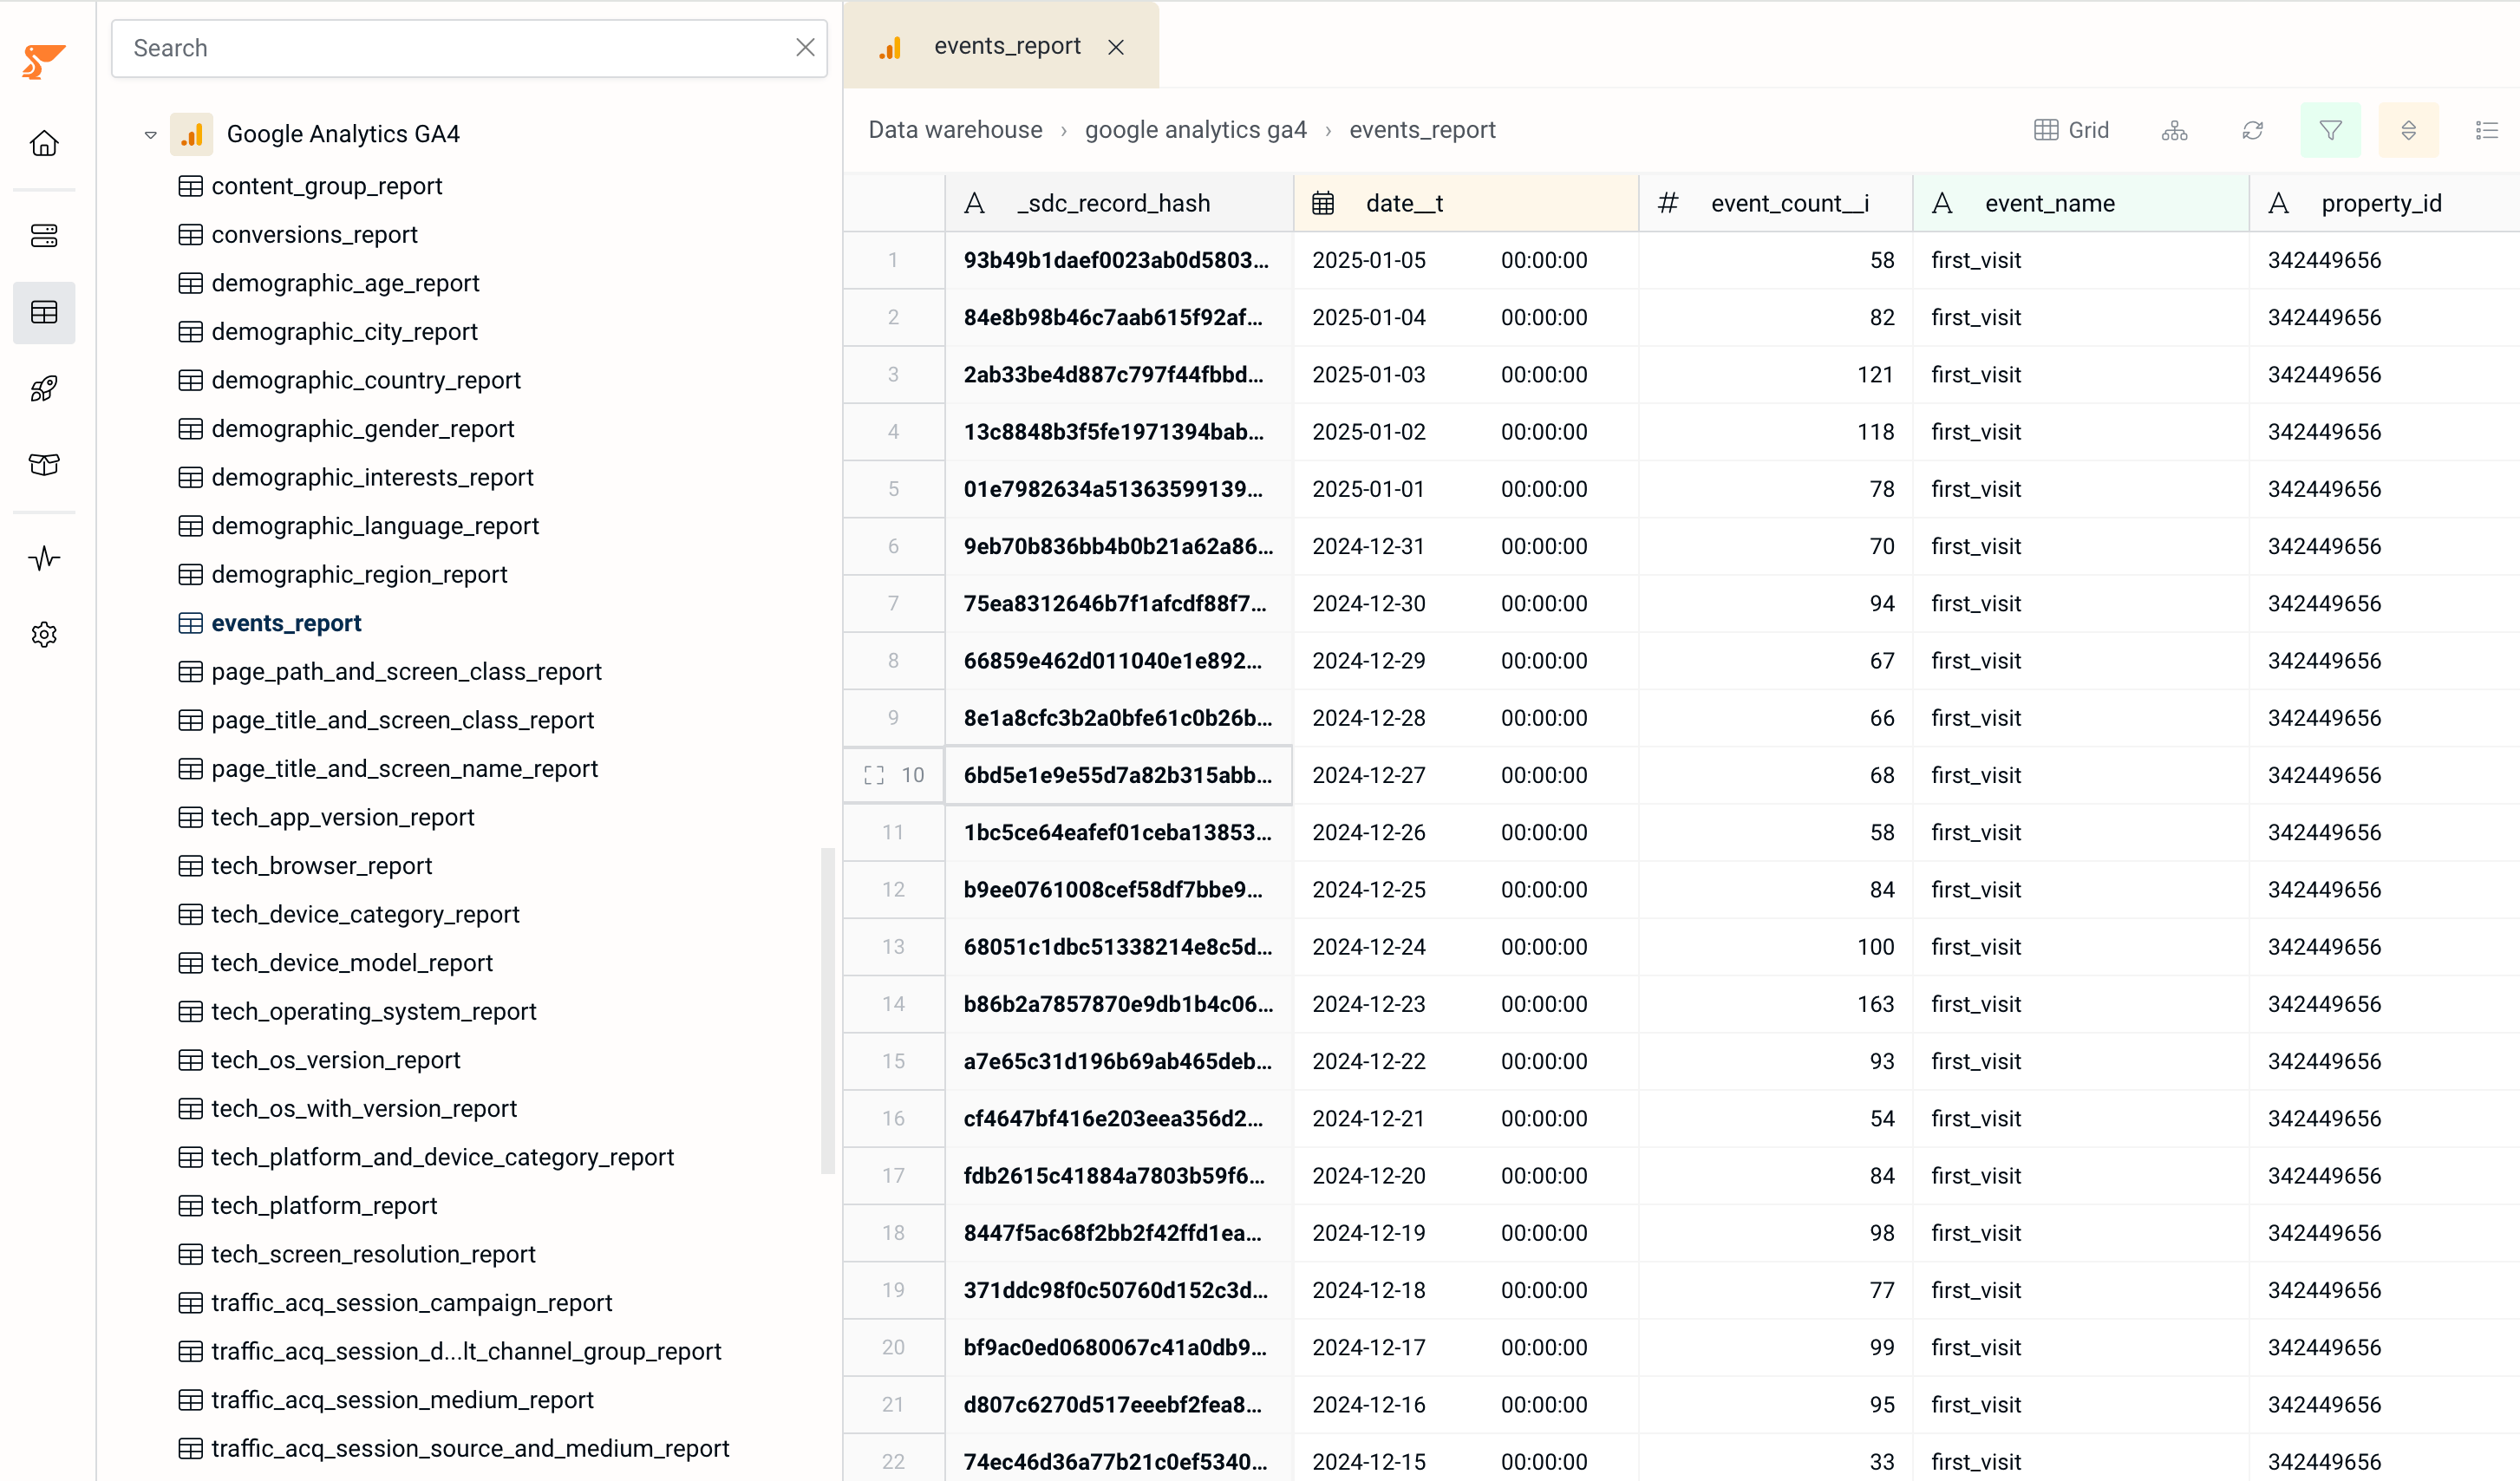Screen dimensions: 2520x1481
Task: Select the data warehouse table icon
Action: (44, 312)
